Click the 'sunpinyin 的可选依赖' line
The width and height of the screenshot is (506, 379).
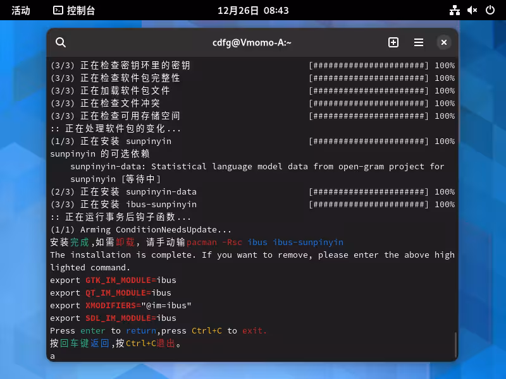pos(100,153)
